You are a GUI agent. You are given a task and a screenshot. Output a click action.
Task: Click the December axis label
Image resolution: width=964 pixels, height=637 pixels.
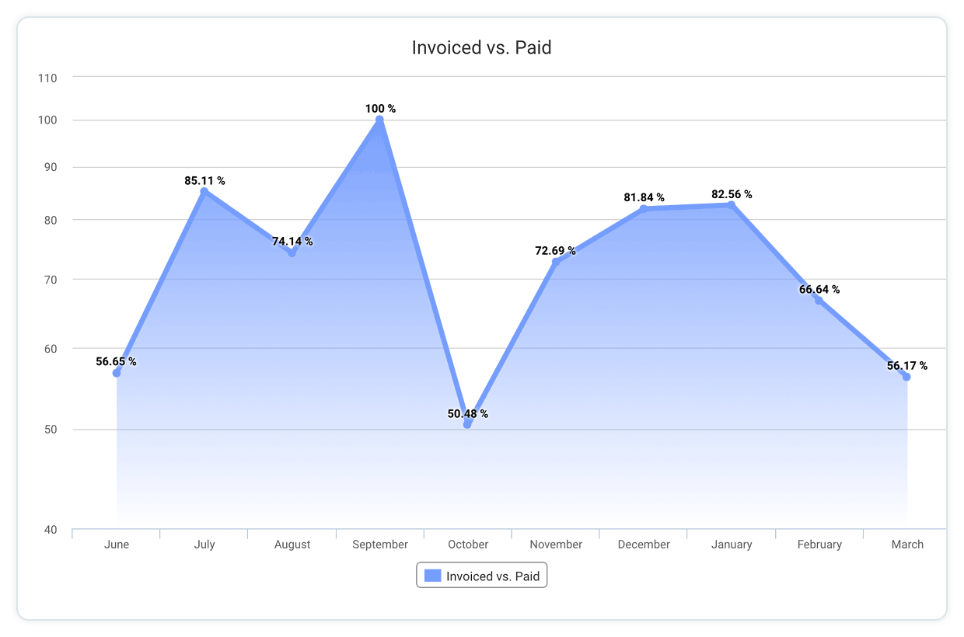tap(644, 545)
